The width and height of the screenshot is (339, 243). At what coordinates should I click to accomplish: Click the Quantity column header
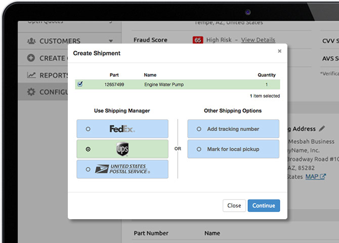click(x=267, y=75)
